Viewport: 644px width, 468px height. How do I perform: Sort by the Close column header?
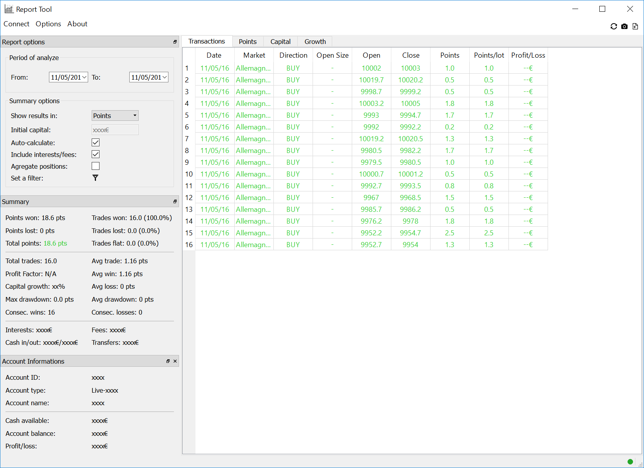(411, 55)
